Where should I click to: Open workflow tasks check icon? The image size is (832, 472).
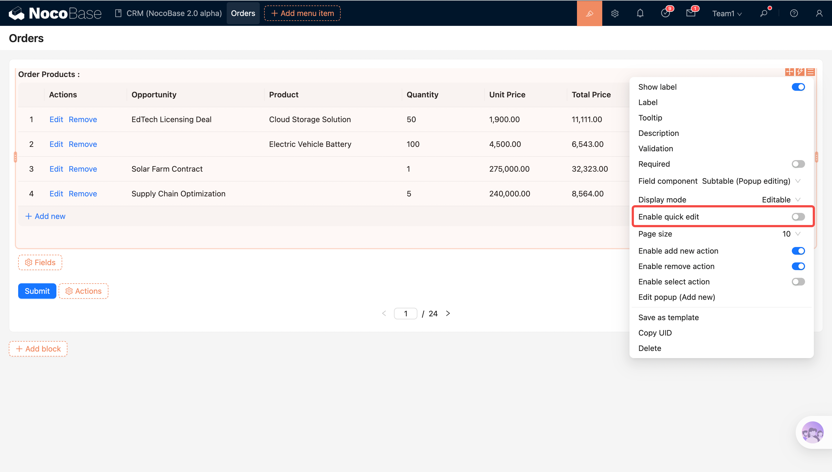665,13
